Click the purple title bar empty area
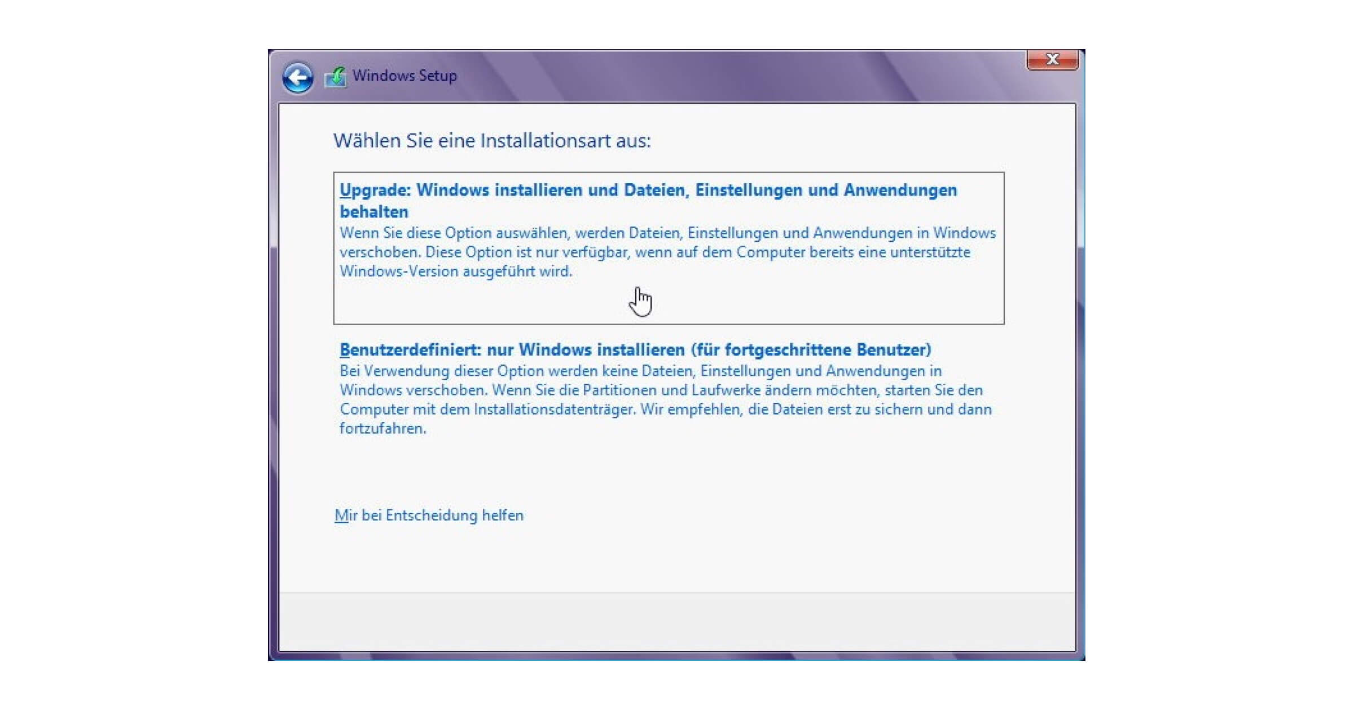Screen dimensions: 1354x710 [x=733, y=77]
